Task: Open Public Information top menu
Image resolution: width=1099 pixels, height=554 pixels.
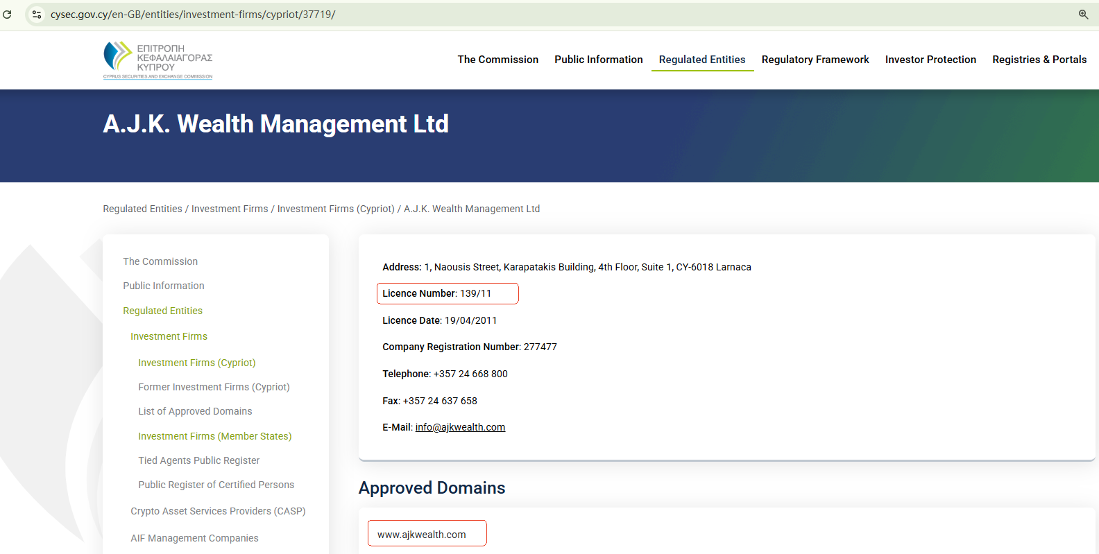Action: pos(598,60)
